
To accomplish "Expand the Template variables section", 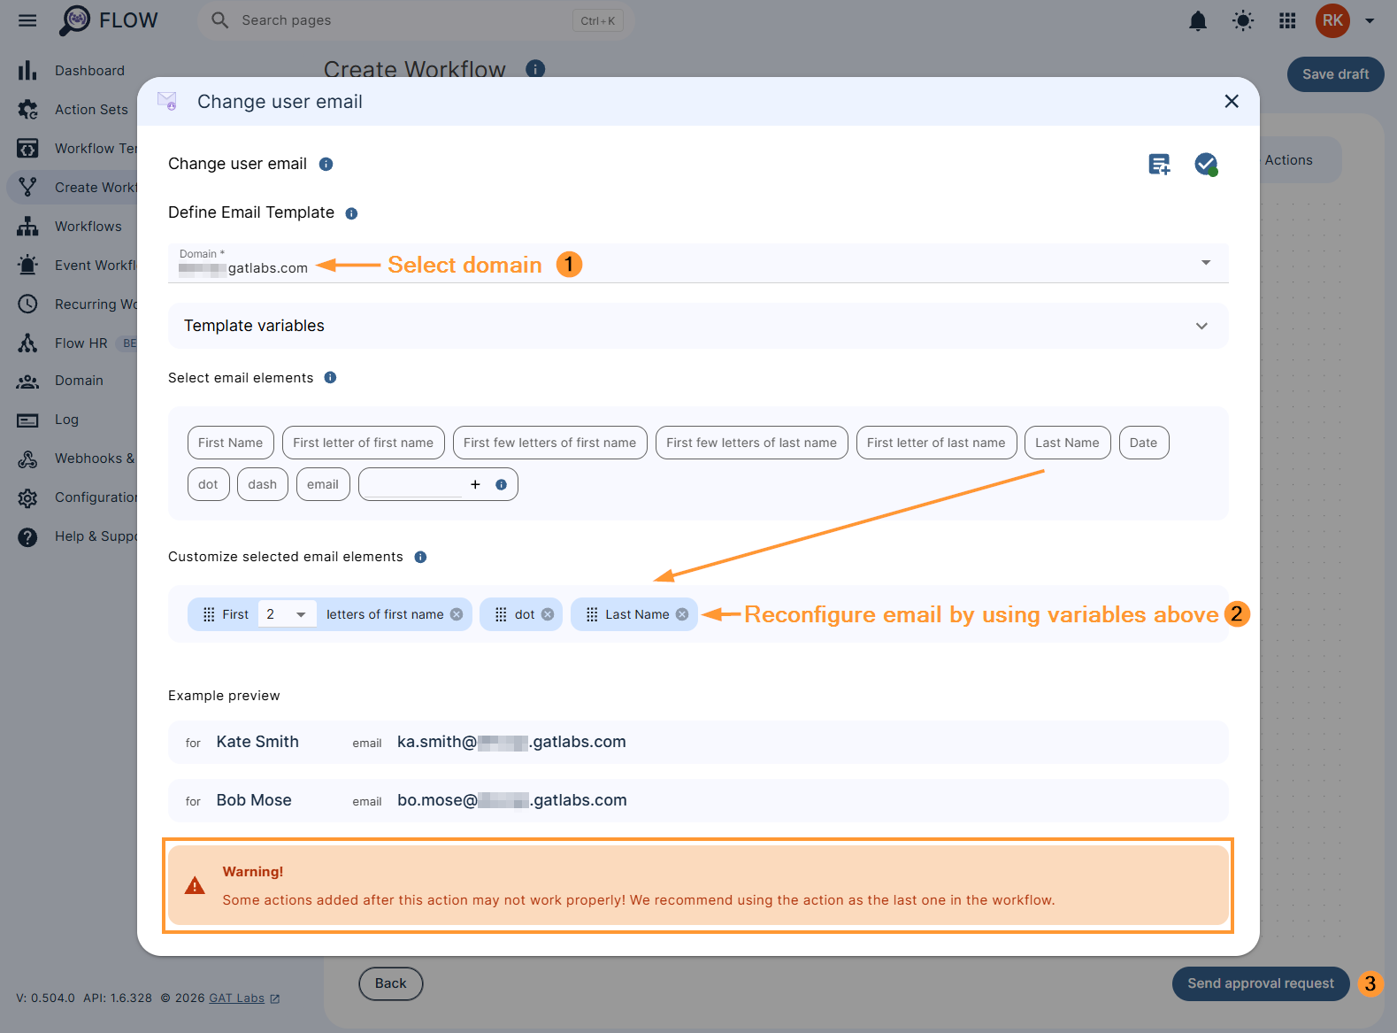I will 698,326.
